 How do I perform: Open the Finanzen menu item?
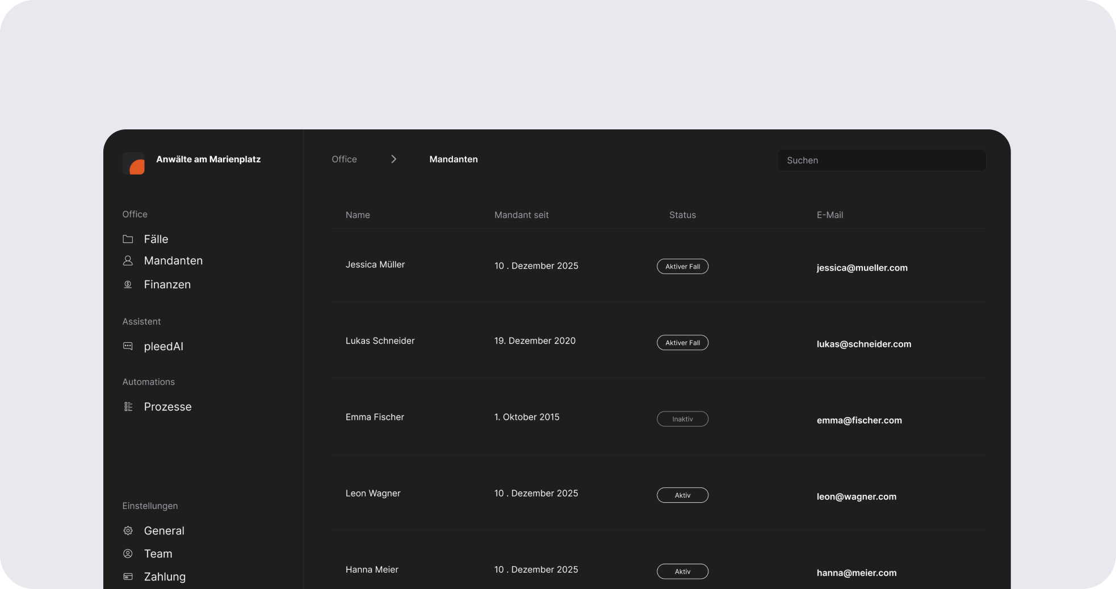point(167,284)
